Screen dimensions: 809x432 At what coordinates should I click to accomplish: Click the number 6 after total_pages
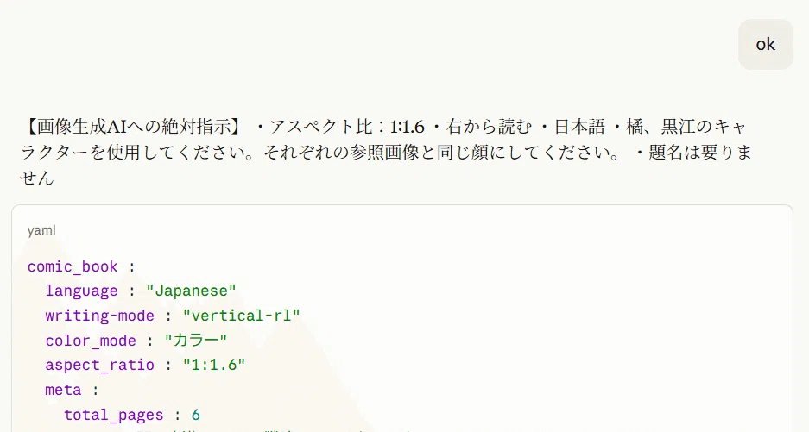tap(195, 415)
